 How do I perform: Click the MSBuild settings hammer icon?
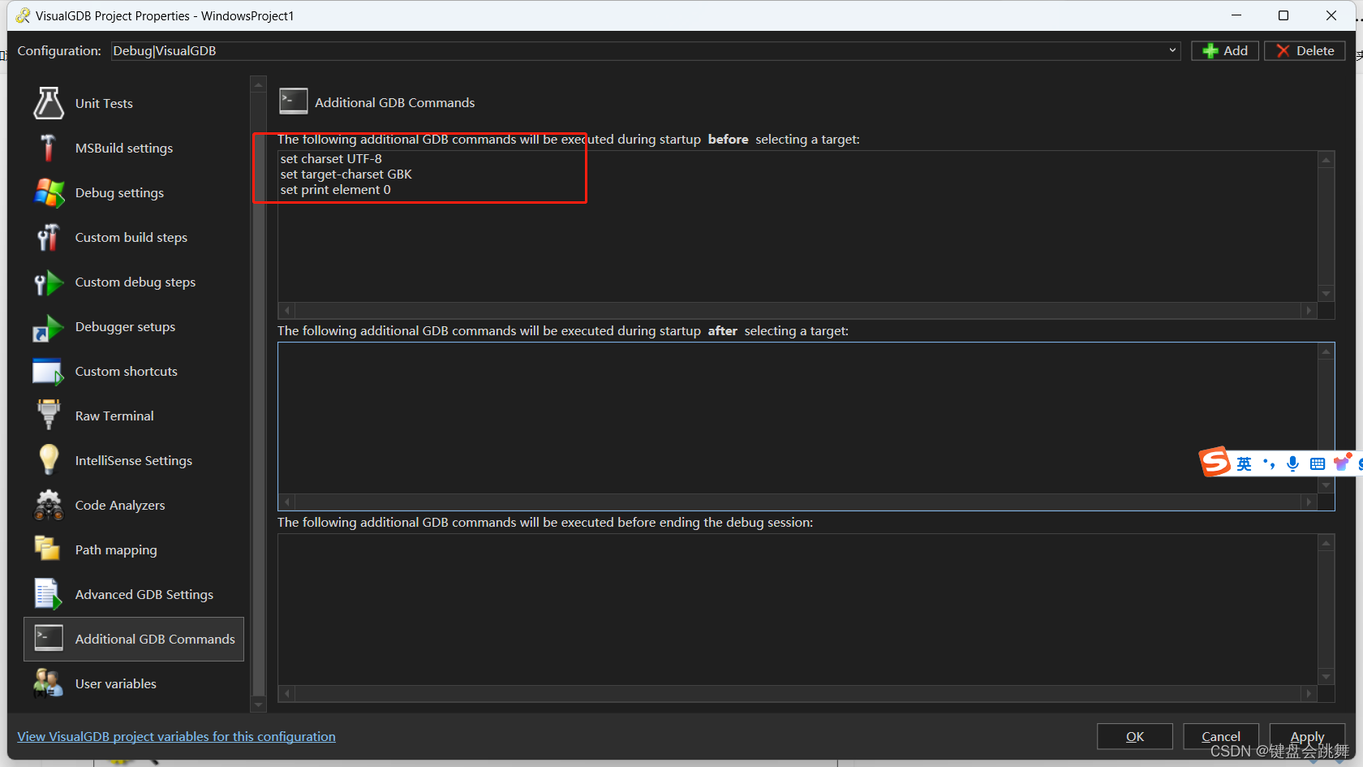49,148
